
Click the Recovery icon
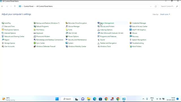(x=130, y=37)
